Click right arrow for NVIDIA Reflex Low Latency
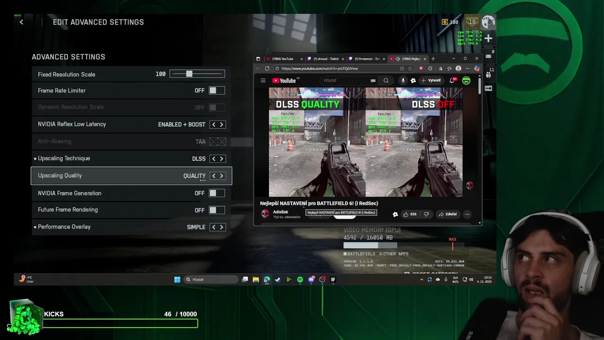Viewport: 604px width, 340px height. [x=221, y=125]
